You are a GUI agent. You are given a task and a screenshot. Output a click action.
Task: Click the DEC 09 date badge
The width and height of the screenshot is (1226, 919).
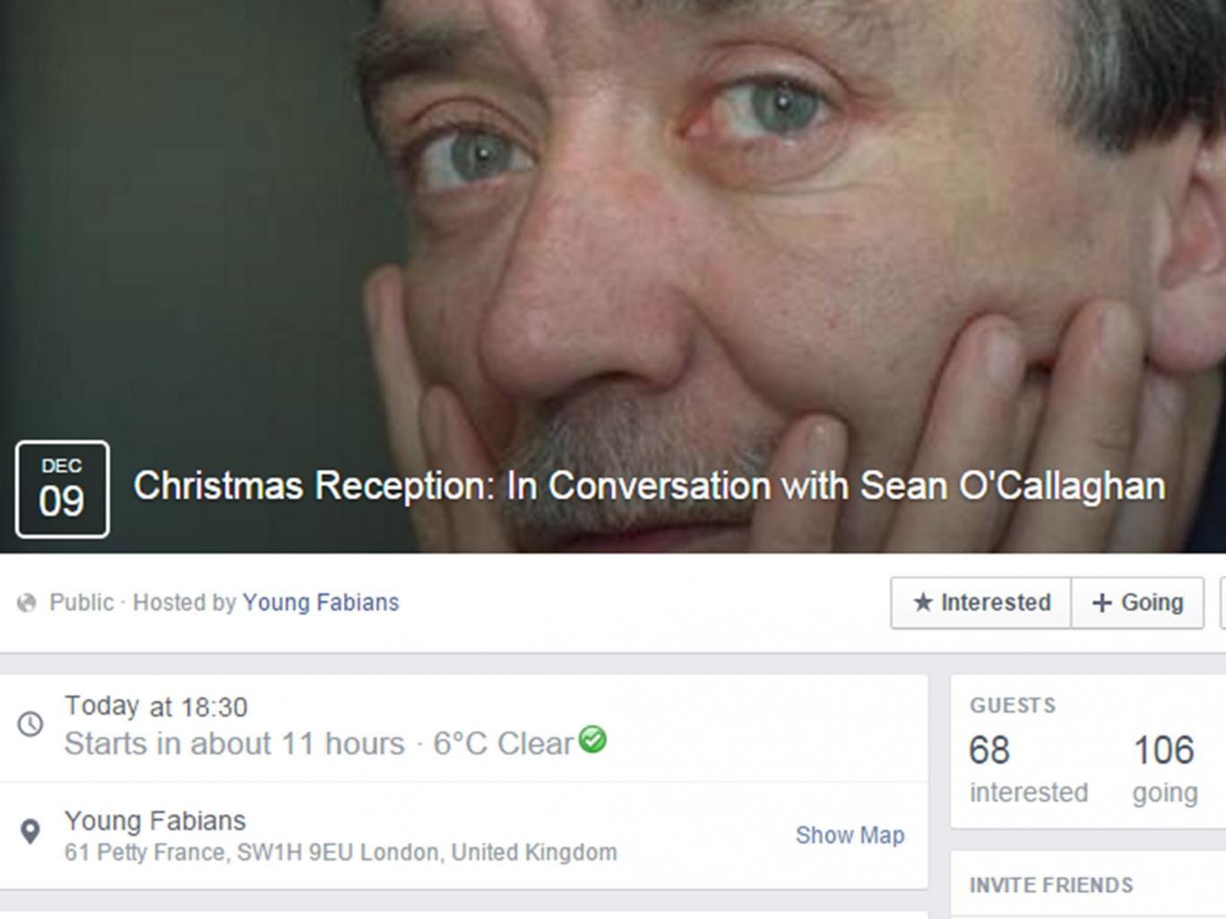coord(62,489)
